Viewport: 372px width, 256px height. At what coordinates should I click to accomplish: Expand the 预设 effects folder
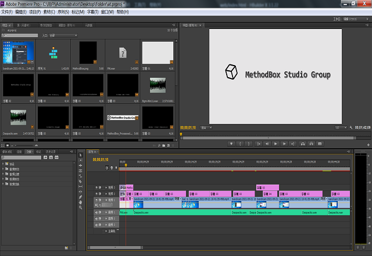point(3,164)
